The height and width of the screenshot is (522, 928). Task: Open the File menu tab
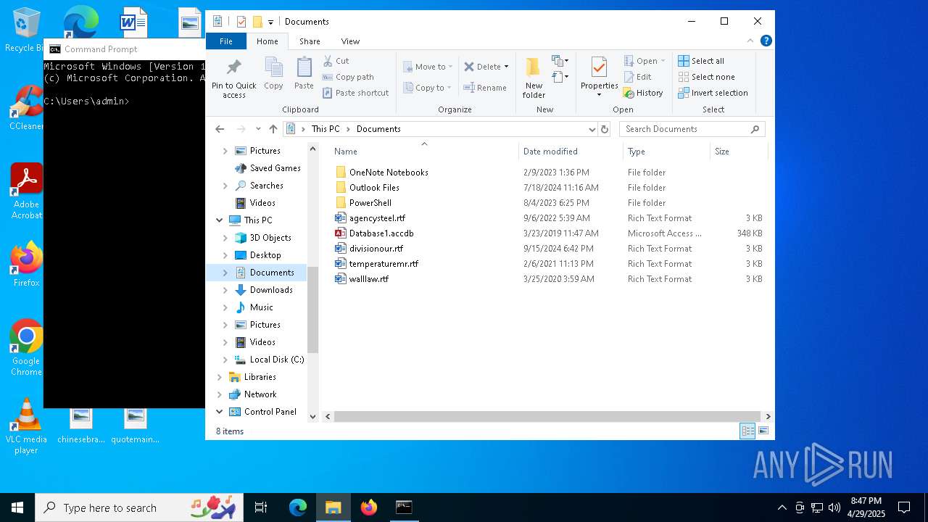226,41
